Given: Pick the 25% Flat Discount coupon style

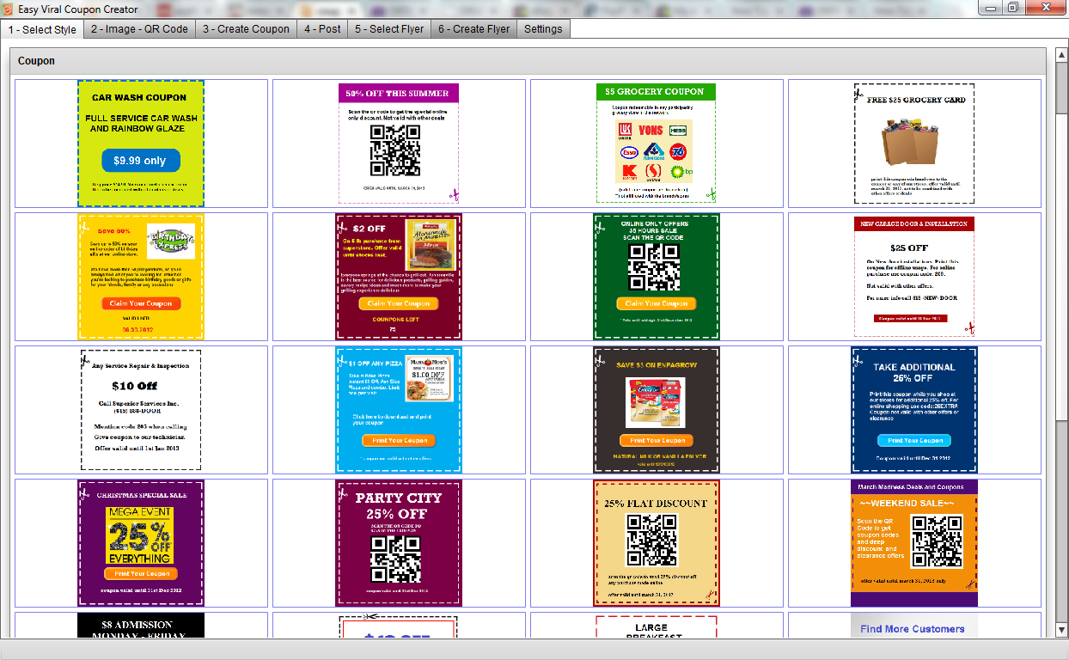Looking at the screenshot, I should pos(657,543).
